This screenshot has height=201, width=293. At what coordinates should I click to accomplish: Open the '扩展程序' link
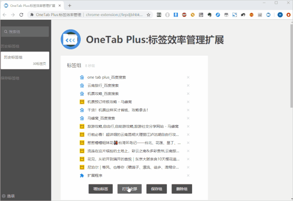coord(95,176)
